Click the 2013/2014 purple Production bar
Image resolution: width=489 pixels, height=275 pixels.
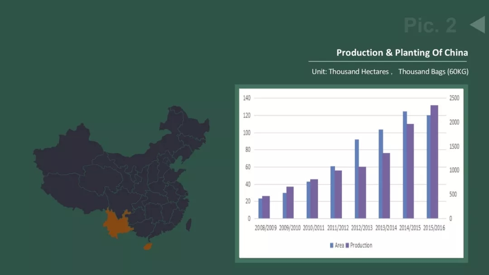coord(386,185)
